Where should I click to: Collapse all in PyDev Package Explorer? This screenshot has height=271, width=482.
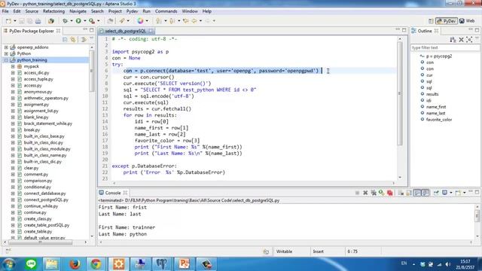click(x=65, y=40)
